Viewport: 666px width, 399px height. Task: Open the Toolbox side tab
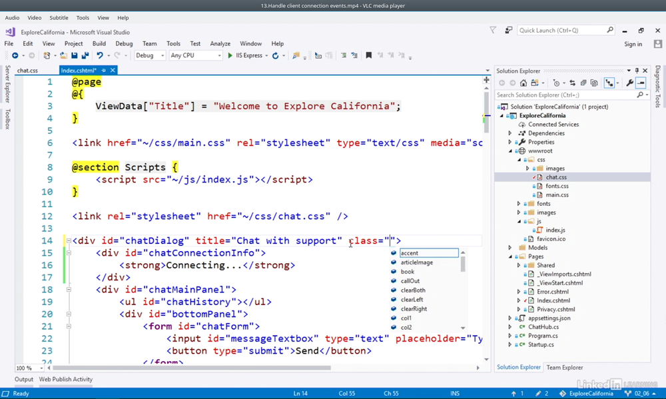tap(7, 119)
